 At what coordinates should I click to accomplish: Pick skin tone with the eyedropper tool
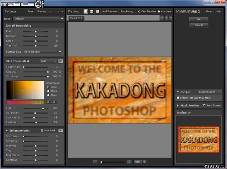click(49, 102)
